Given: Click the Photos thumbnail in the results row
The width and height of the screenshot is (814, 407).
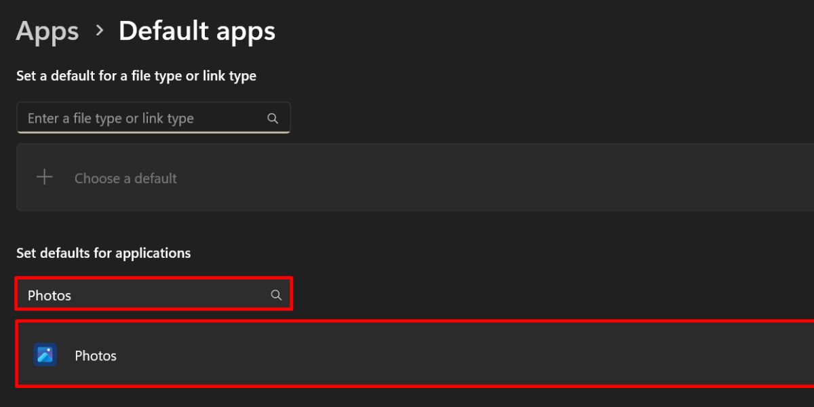Looking at the screenshot, I should 45,355.
